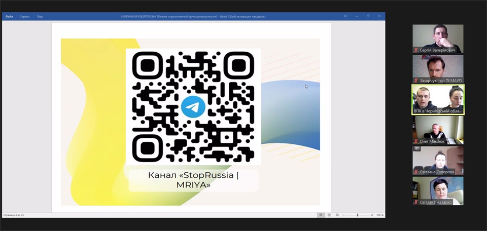Select Світлана Назарко video tile
Viewport: 487px width, 231px height.
[438, 190]
